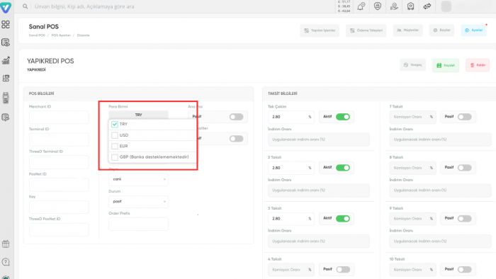The width and height of the screenshot is (496, 279).
Task: Click 8 Taksit İndirim Oranı field
Action: (440, 190)
